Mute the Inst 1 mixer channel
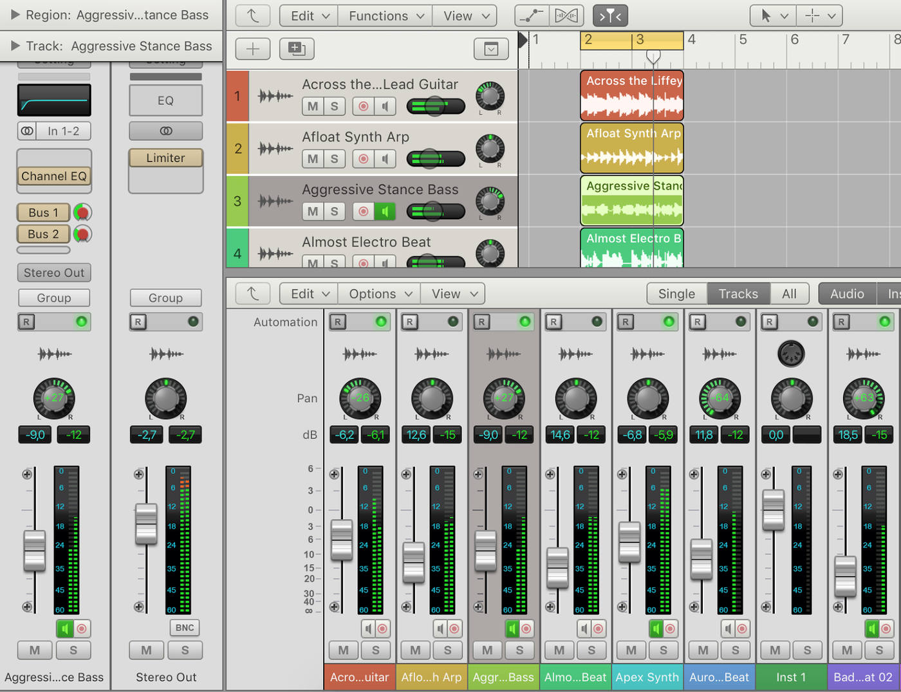 tap(775, 650)
